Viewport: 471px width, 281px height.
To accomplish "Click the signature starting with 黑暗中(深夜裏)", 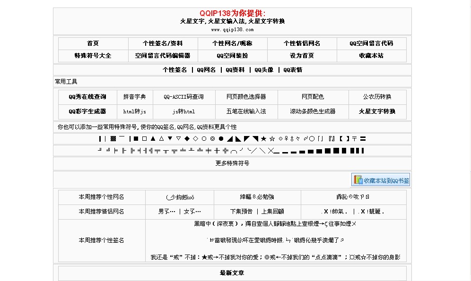I will click(x=275, y=224).
